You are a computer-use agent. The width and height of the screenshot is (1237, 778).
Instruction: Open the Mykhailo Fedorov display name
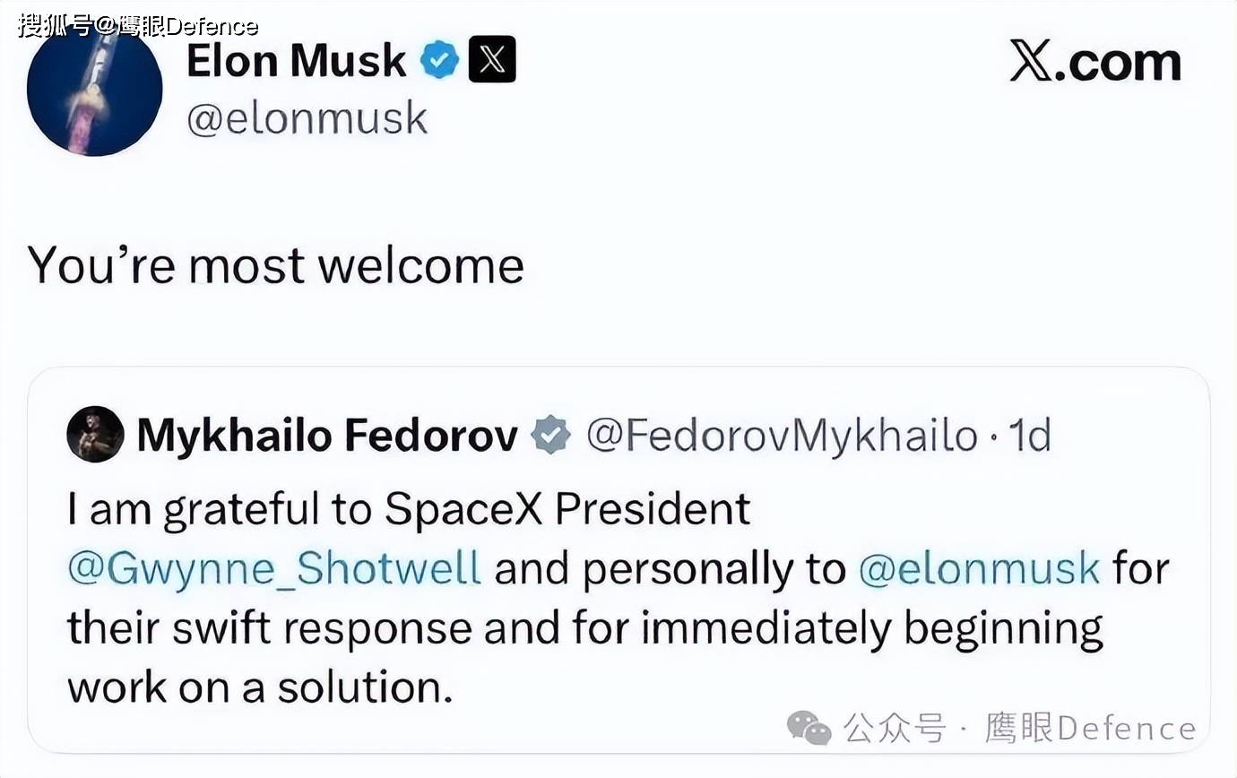(327, 436)
